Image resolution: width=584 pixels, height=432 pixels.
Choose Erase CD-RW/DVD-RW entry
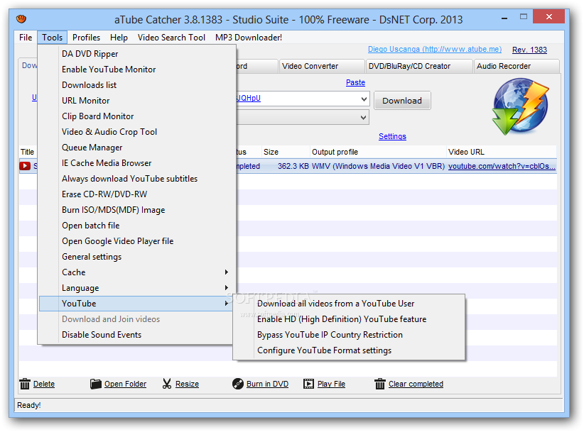point(137,194)
